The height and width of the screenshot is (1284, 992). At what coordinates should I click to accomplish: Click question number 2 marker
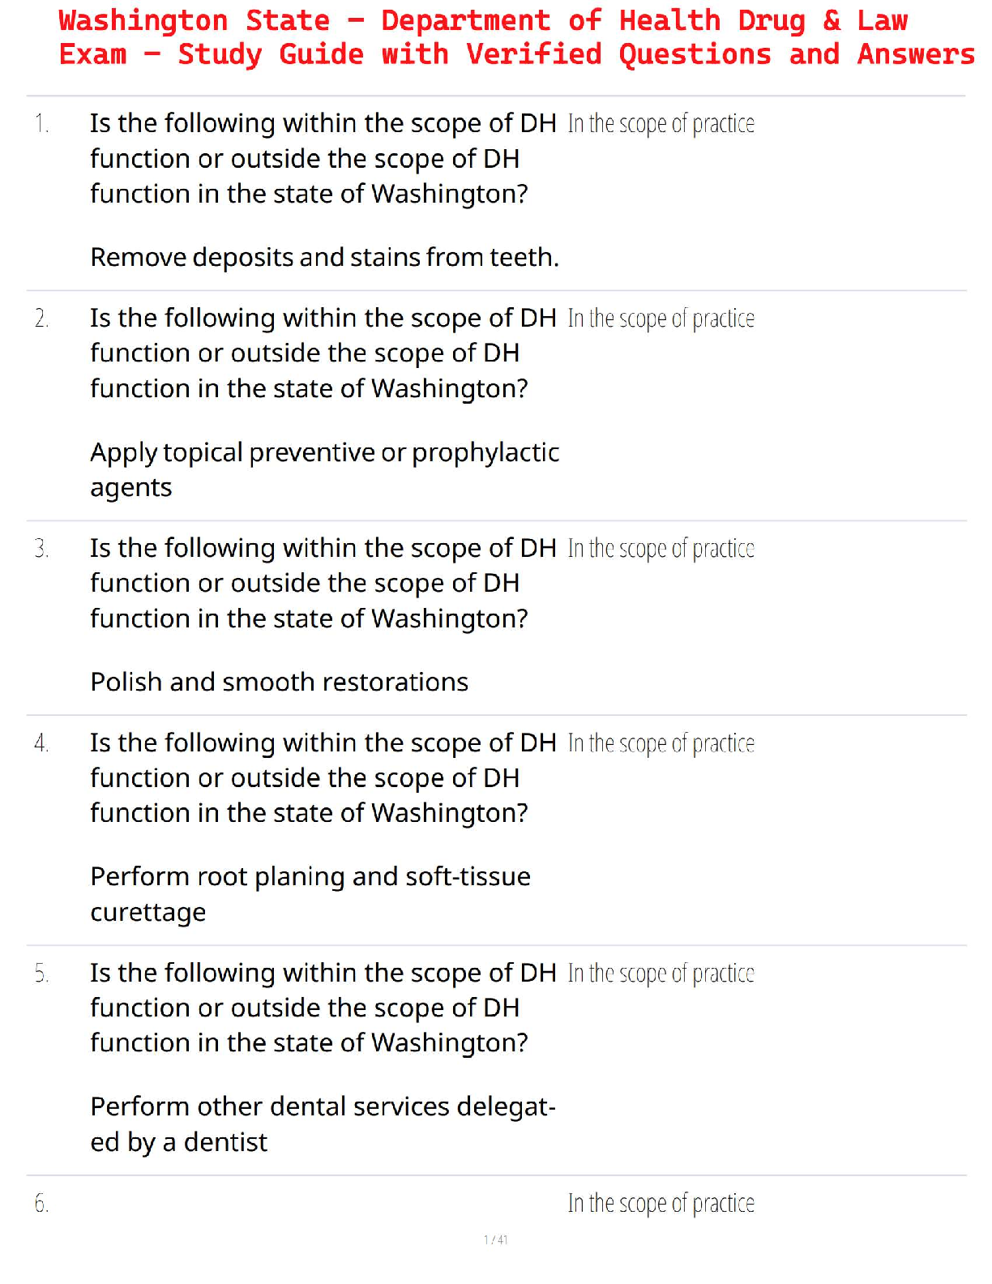point(41,319)
